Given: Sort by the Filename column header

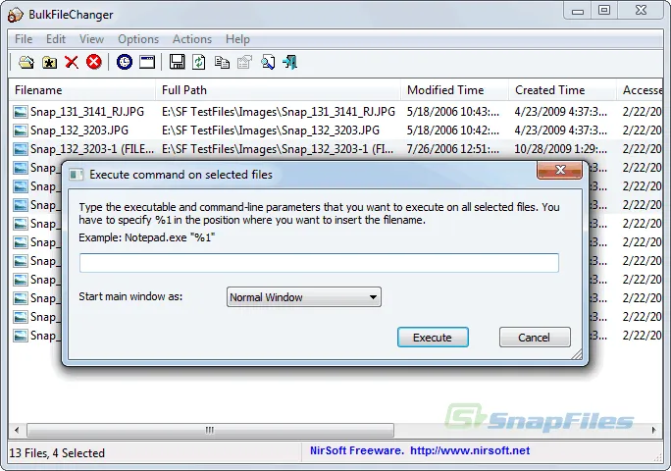Looking at the screenshot, I should (x=81, y=90).
